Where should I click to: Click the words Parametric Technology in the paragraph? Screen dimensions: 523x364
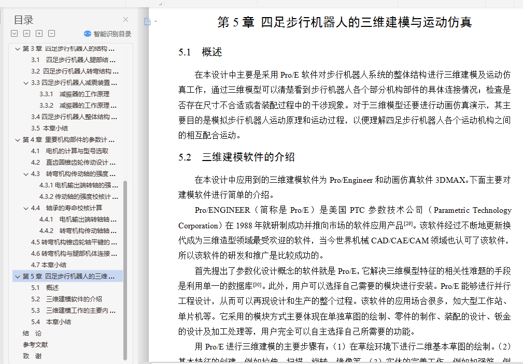[473, 210]
